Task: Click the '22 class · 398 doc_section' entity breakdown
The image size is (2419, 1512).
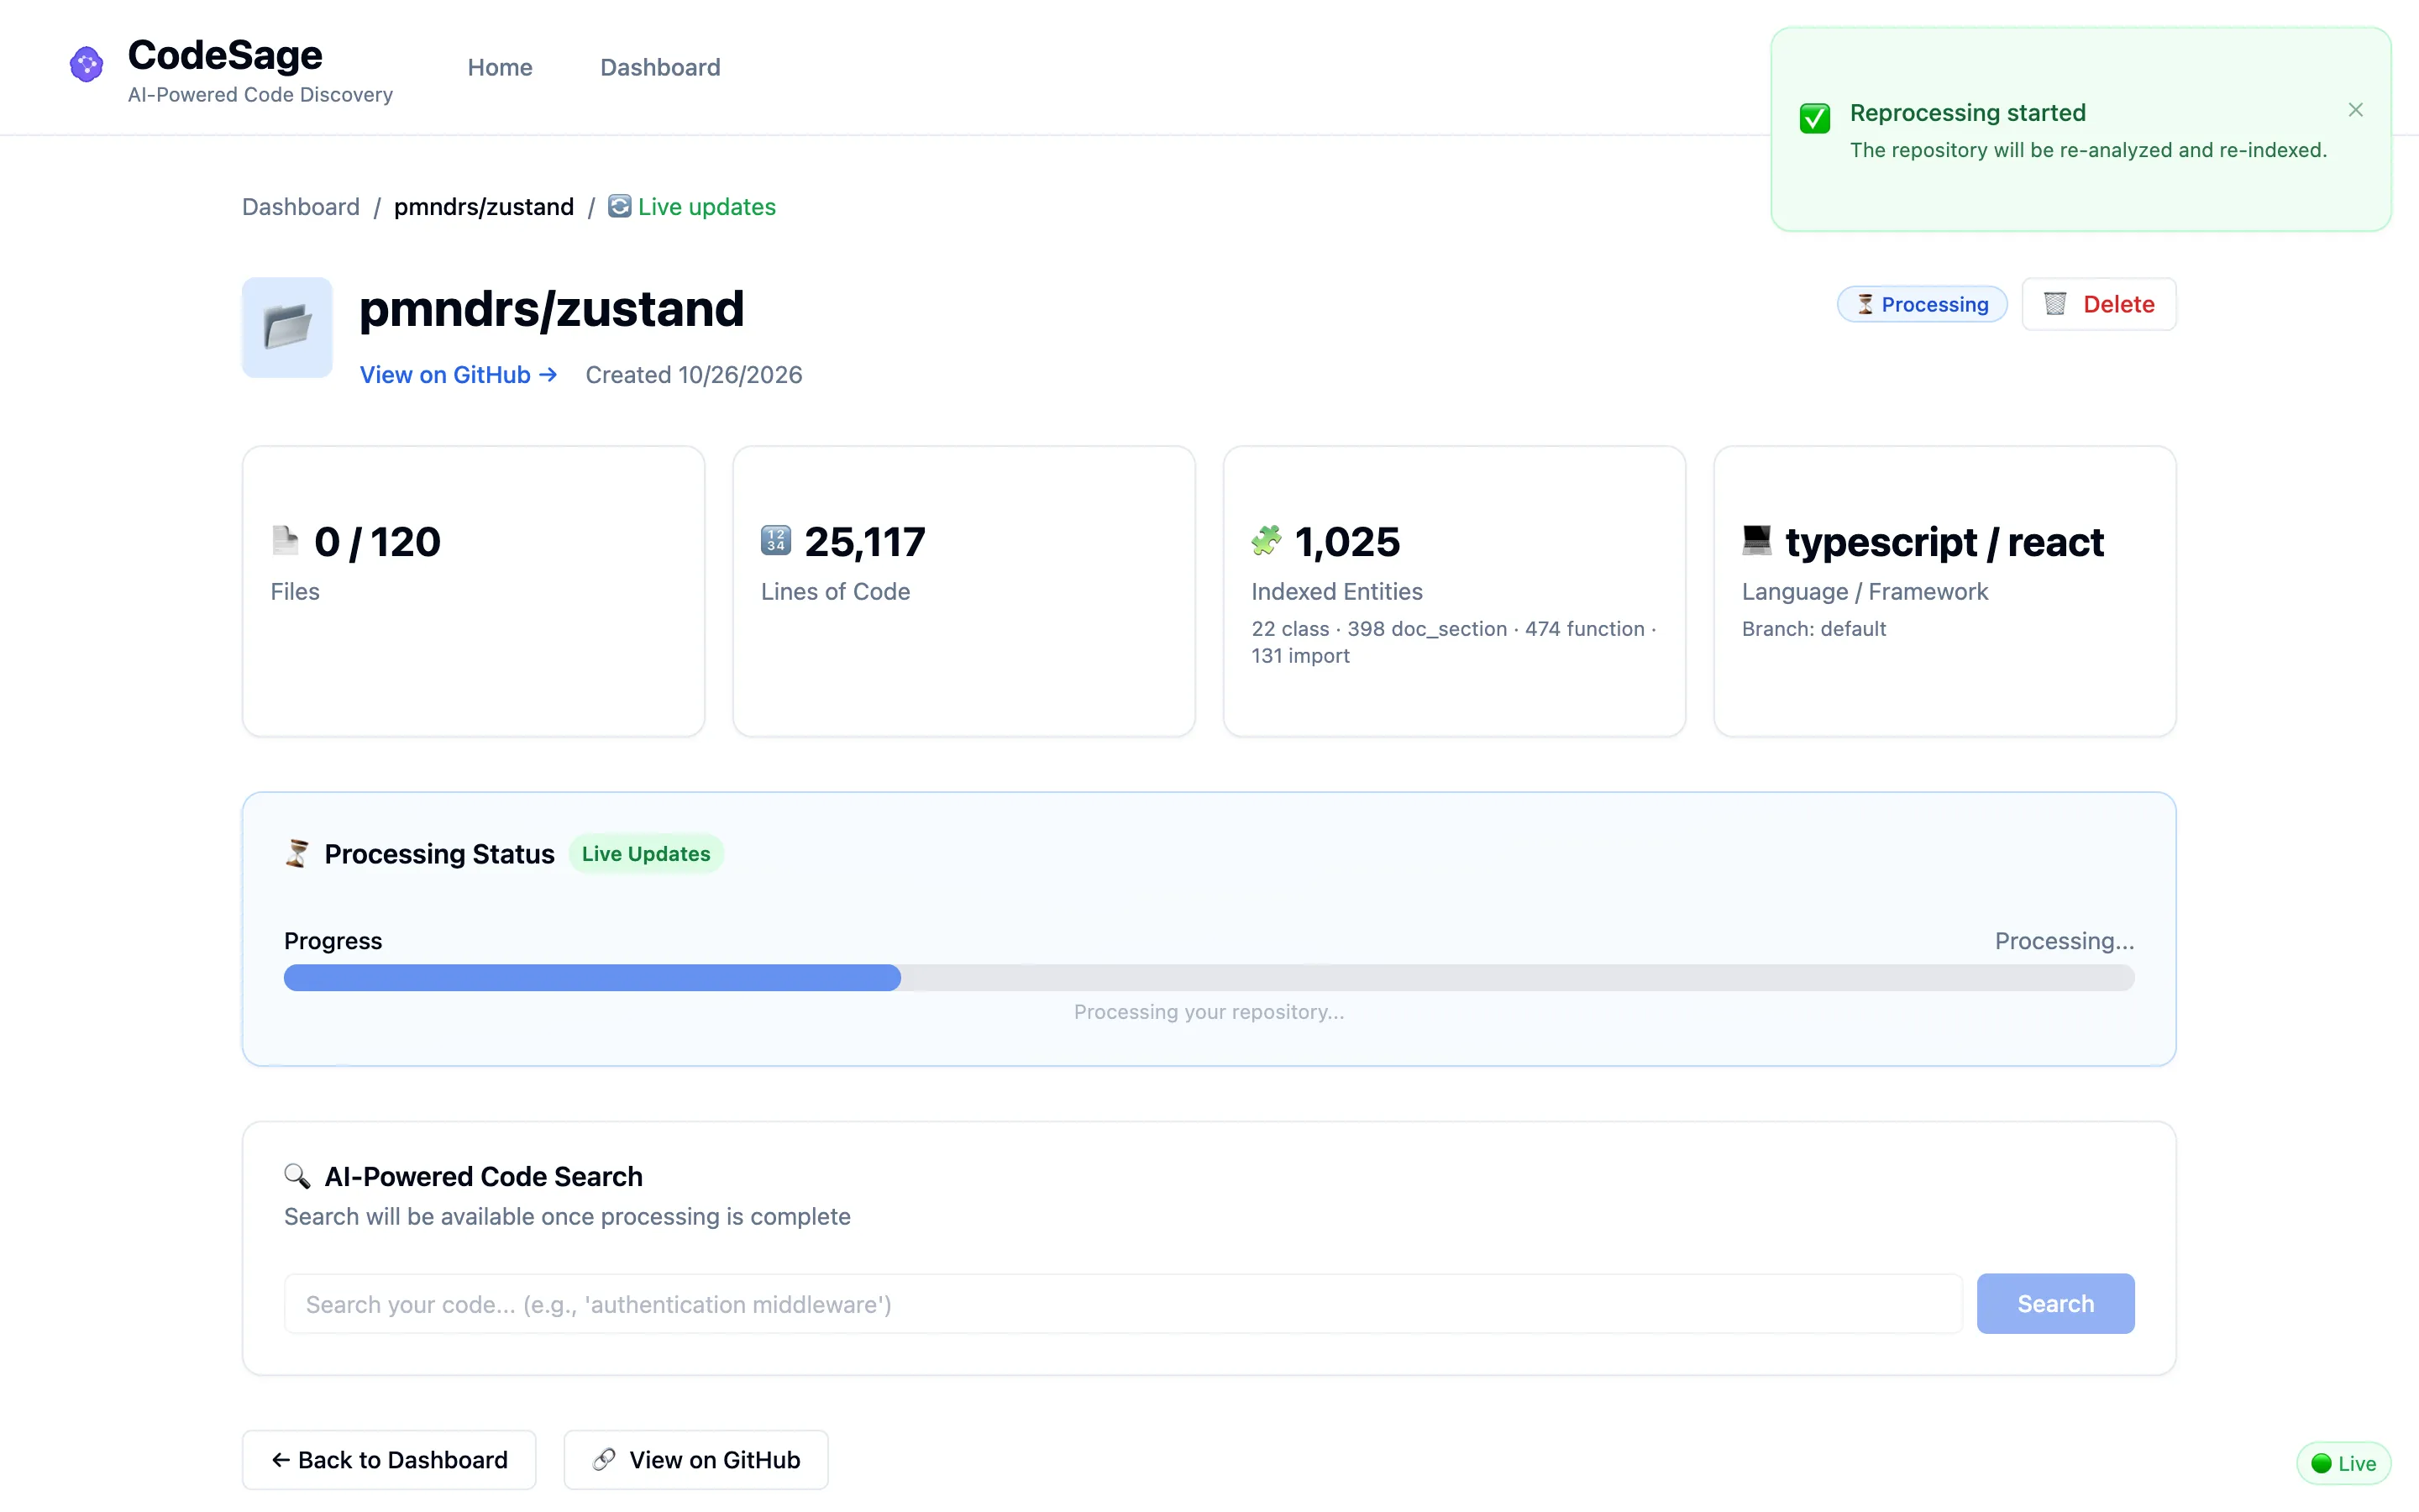Action: tap(1453, 641)
